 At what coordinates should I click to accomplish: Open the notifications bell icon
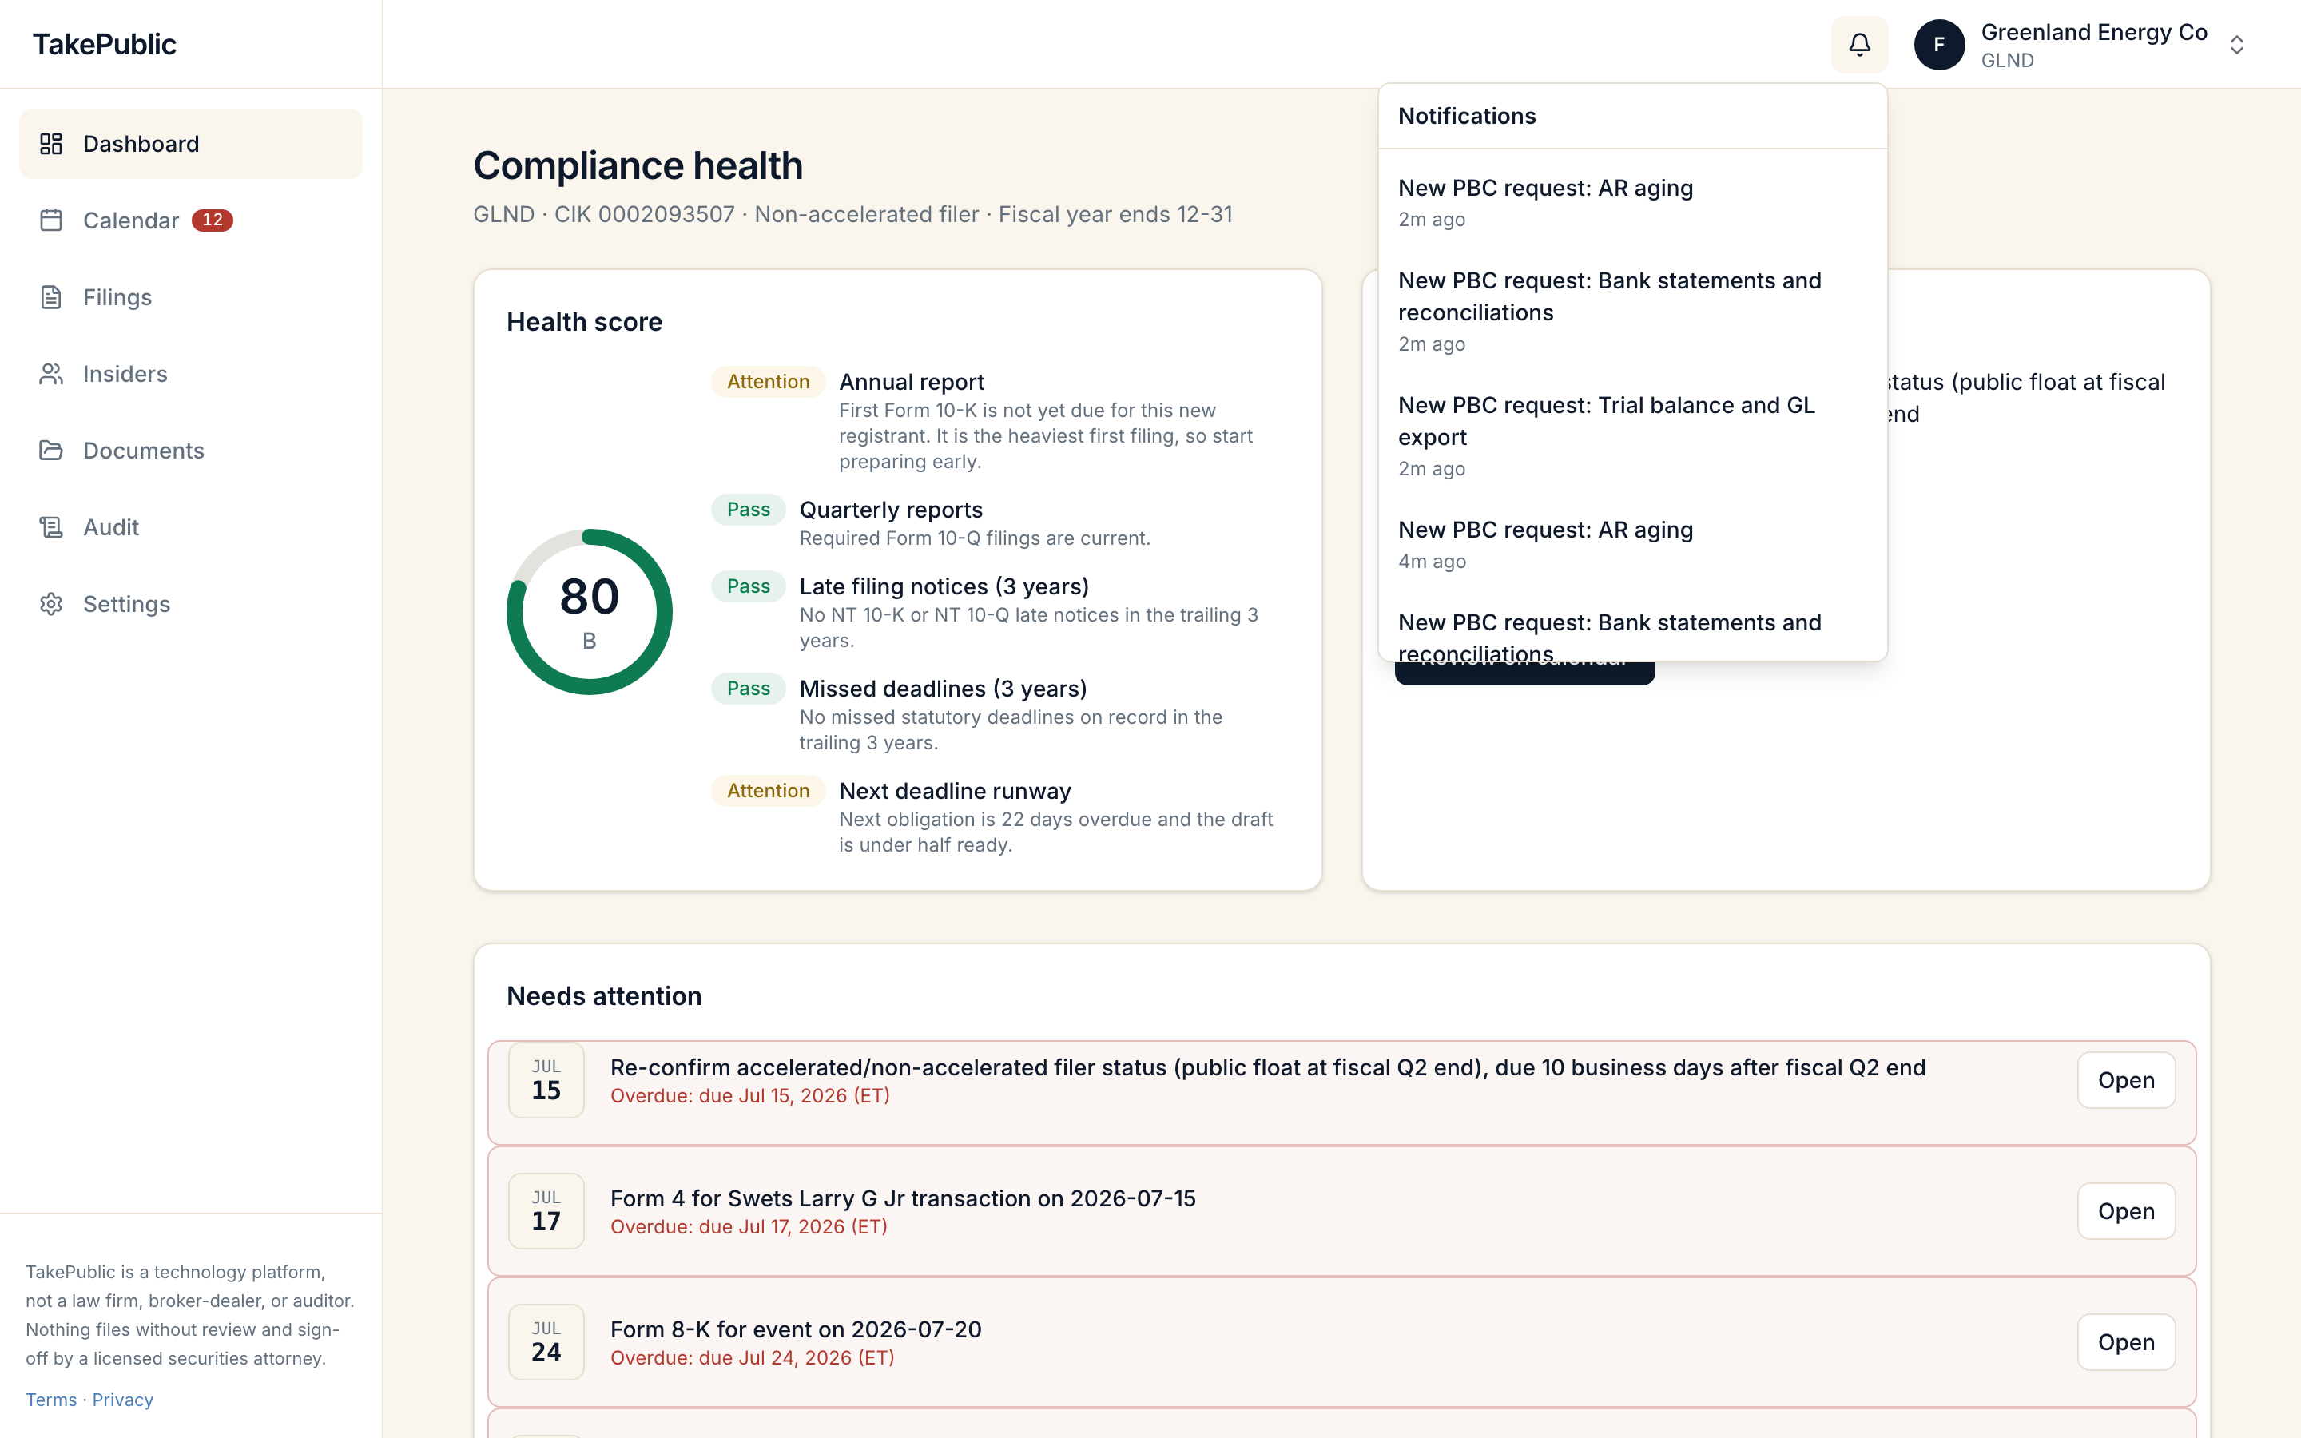(x=1859, y=45)
